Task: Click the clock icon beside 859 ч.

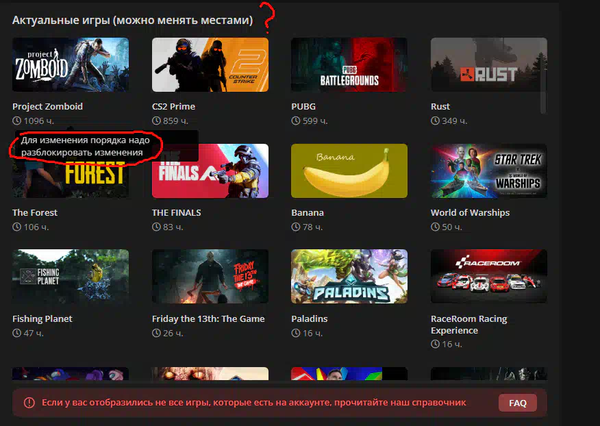Action: tap(156, 121)
